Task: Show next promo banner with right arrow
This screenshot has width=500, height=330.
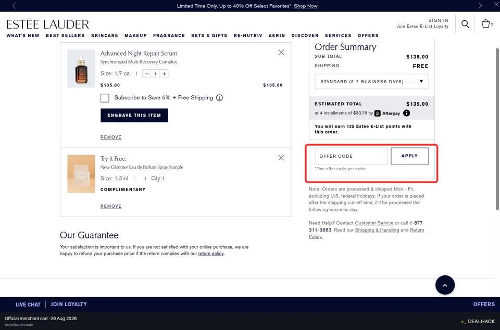Action: (480, 6)
